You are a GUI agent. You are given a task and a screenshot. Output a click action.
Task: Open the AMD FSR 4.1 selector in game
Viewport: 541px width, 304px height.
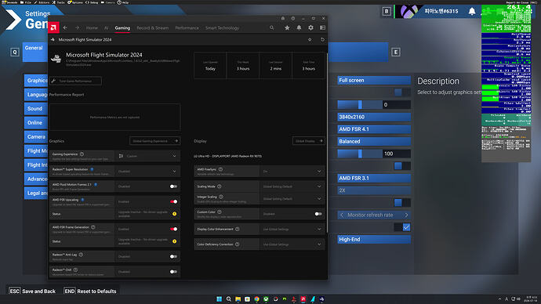[x=374, y=129]
